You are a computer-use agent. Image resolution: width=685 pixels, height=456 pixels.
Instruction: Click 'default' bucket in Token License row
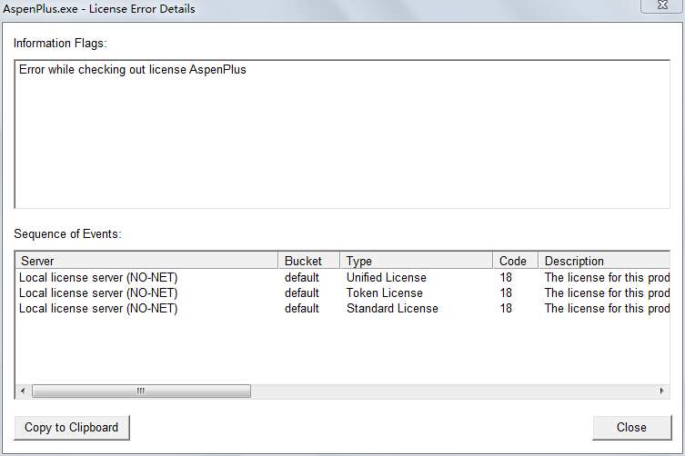coord(302,292)
